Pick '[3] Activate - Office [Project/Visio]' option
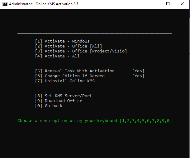The height and width of the screenshot is (158, 190). [81, 51]
